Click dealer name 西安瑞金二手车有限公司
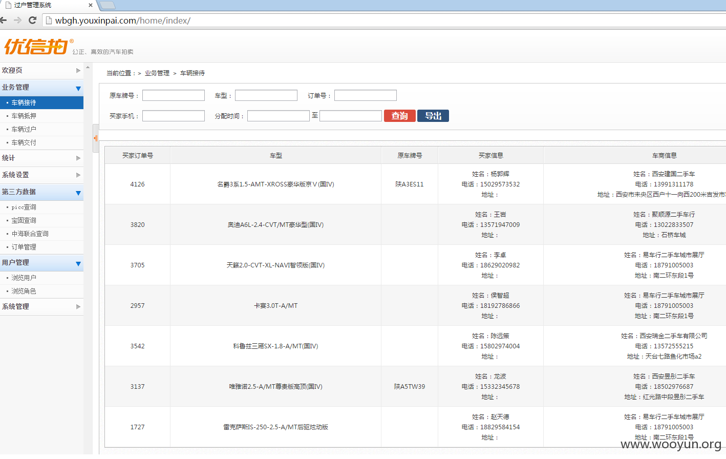This screenshot has height=459, width=726. coord(673,336)
